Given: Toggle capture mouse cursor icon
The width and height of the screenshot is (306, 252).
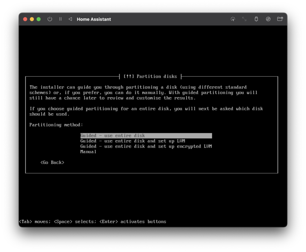Looking at the screenshot, I should click(x=232, y=19).
